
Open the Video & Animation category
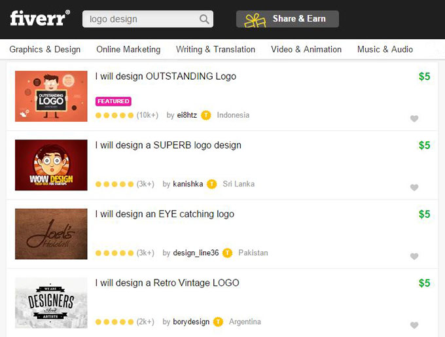(x=306, y=49)
